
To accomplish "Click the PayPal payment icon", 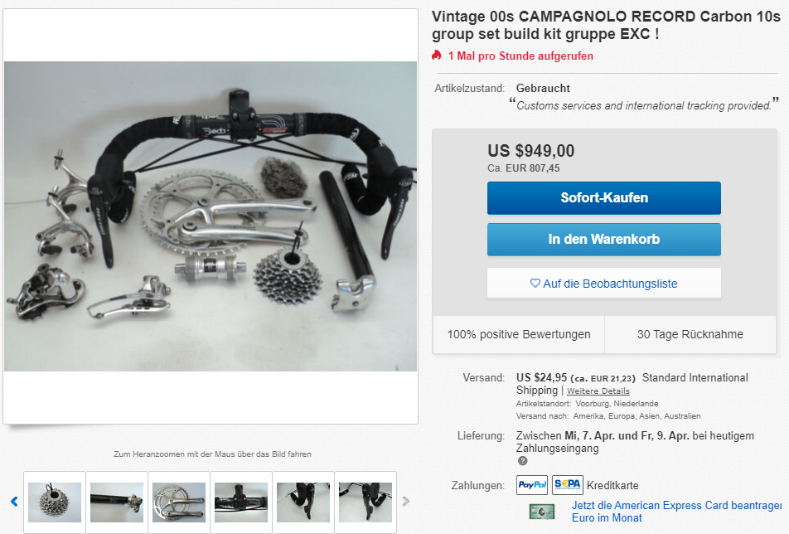I will click(532, 485).
